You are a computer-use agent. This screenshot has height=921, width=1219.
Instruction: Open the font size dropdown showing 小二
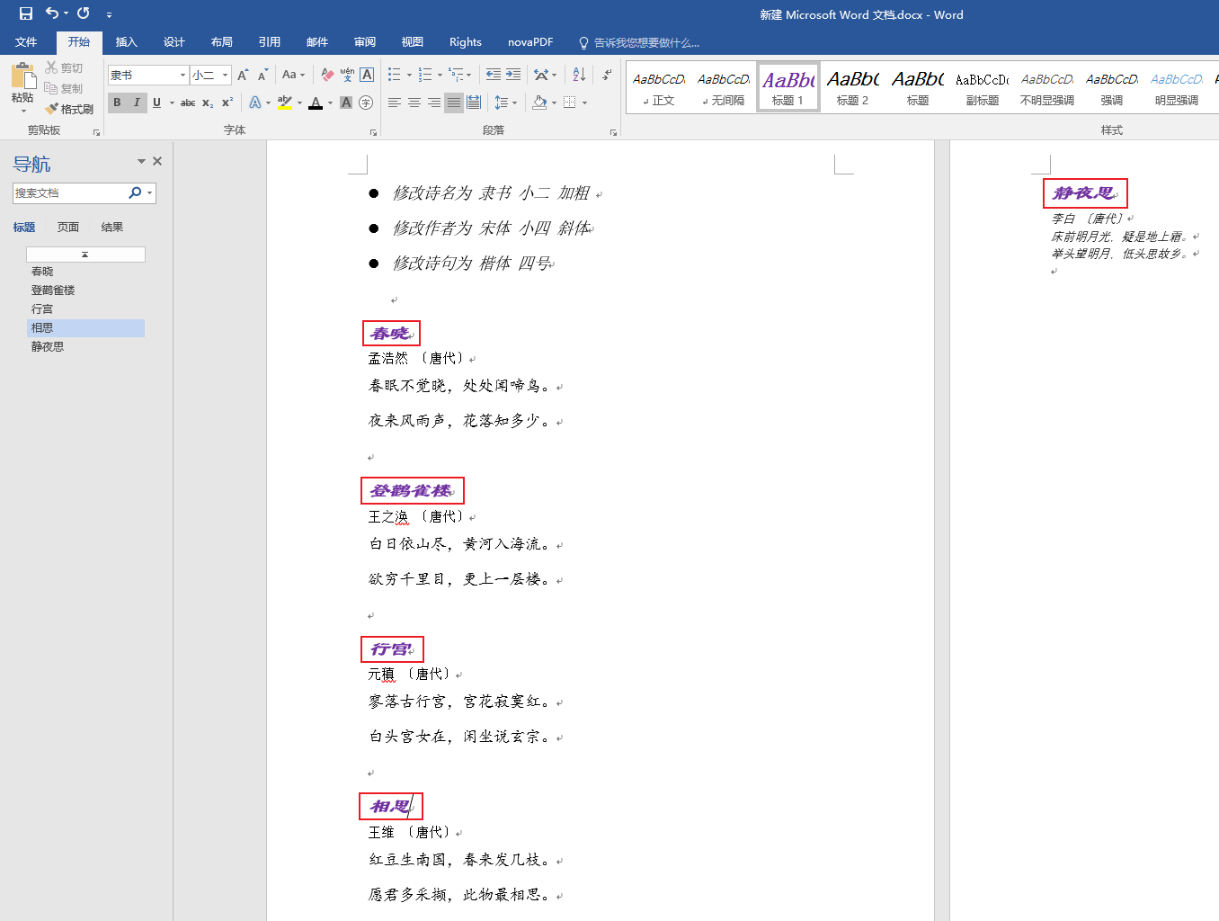[x=225, y=75]
